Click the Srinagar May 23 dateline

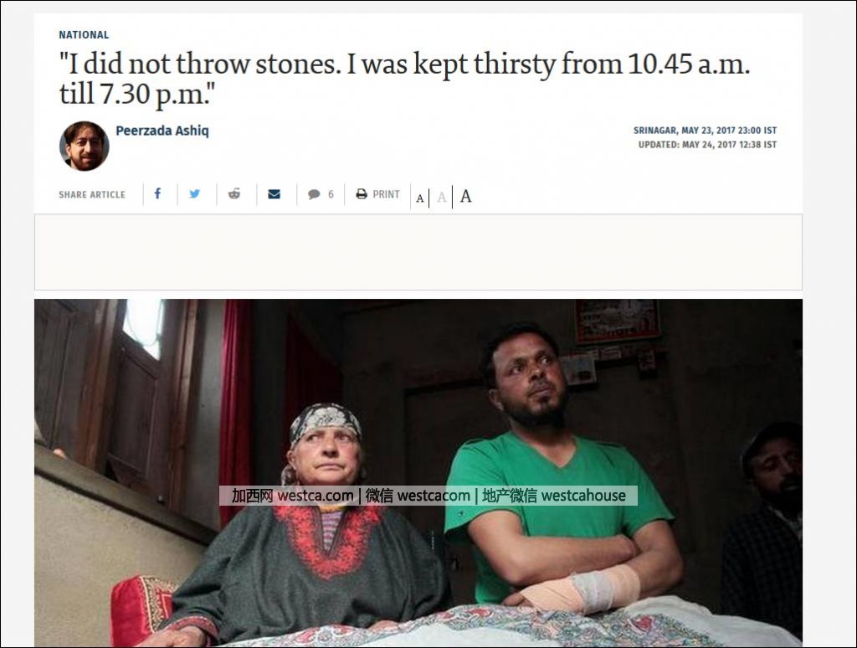705,131
